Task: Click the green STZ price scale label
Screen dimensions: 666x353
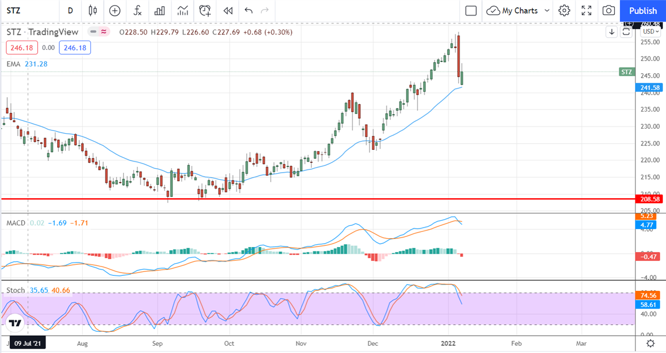Action: [x=626, y=72]
